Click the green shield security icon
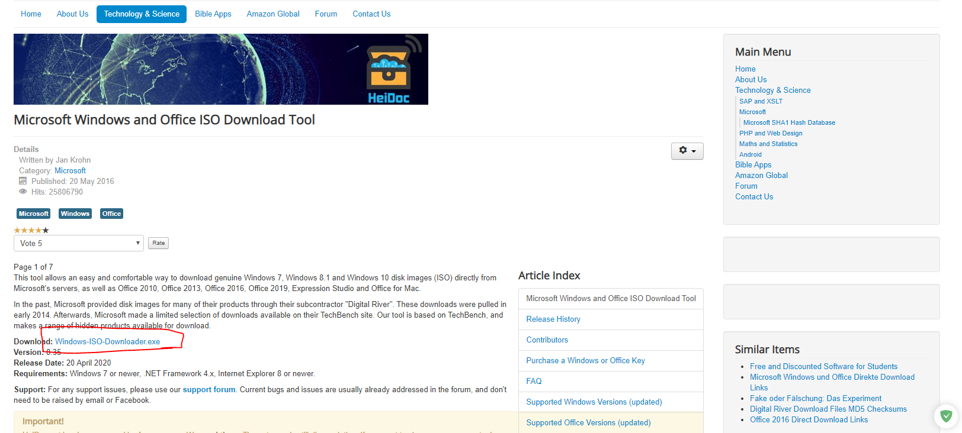Image resolution: width=962 pixels, height=433 pixels. click(x=946, y=416)
